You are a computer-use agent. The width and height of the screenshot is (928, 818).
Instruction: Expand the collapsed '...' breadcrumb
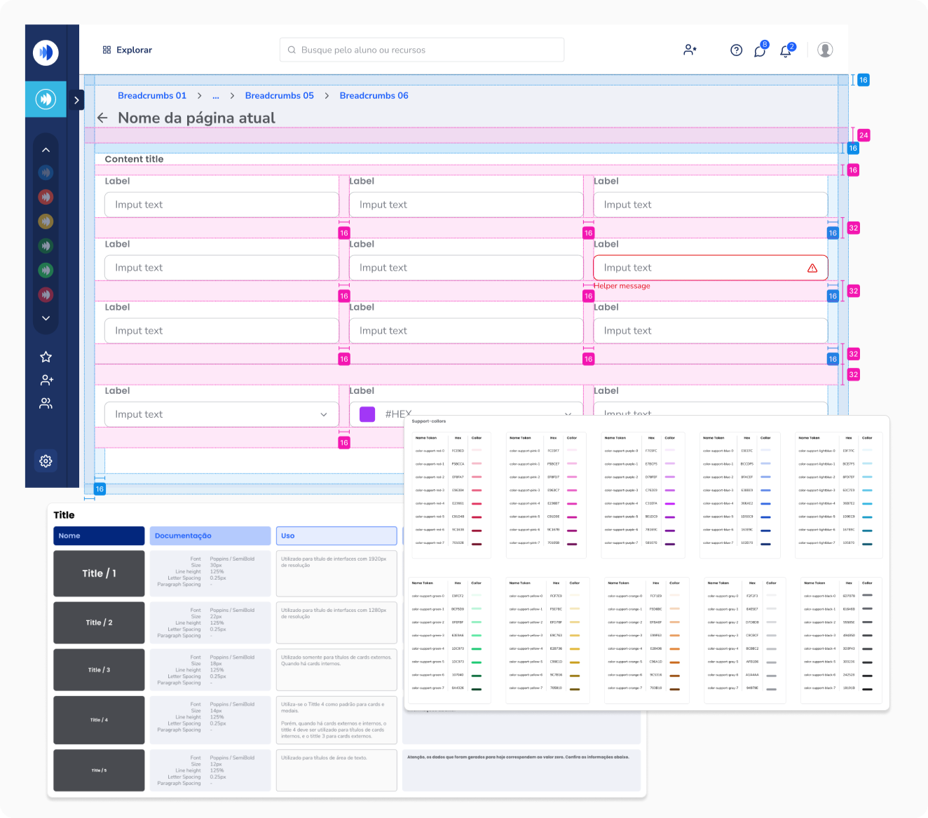click(216, 96)
